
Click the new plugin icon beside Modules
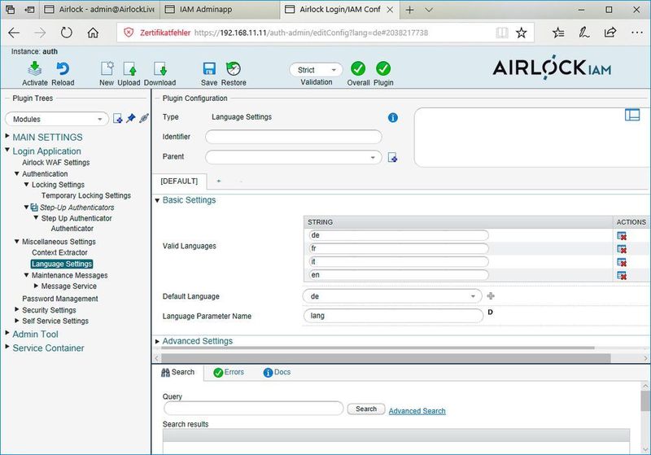pyautogui.click(x=118, y=119)
